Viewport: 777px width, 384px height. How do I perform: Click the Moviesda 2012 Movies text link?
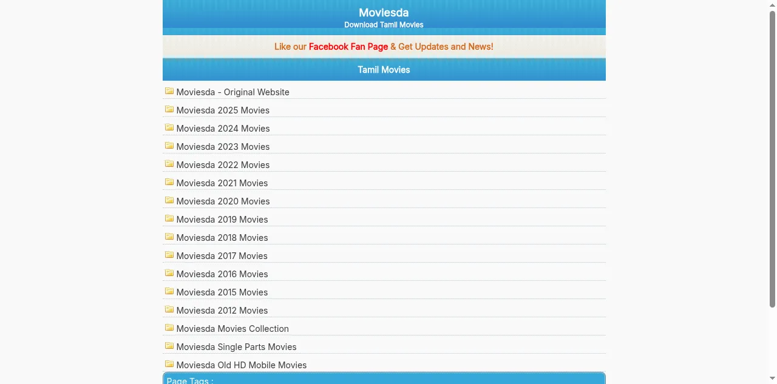[x=222, y=311]
